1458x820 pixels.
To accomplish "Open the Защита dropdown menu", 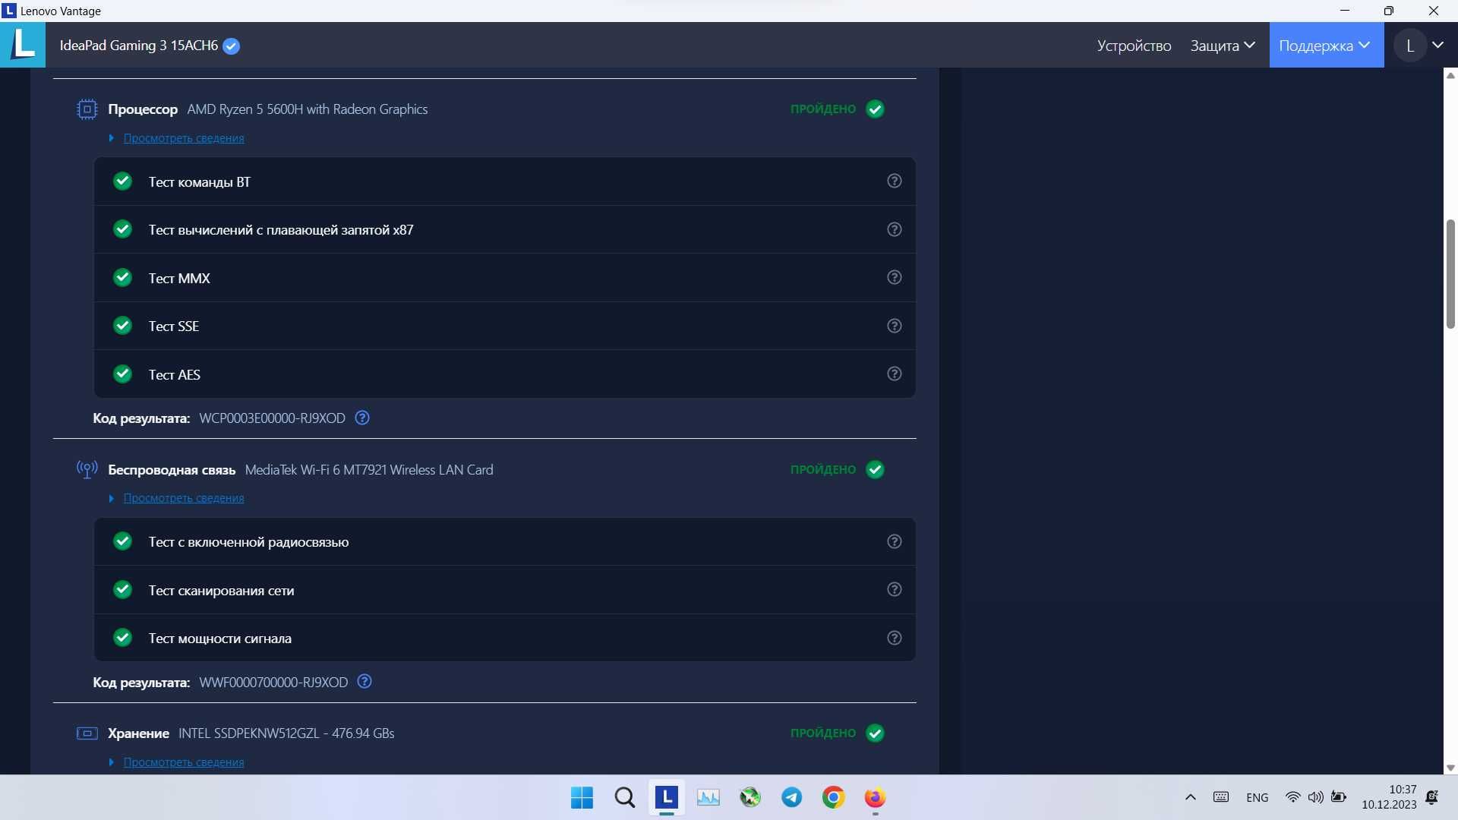I will 1223,46.
